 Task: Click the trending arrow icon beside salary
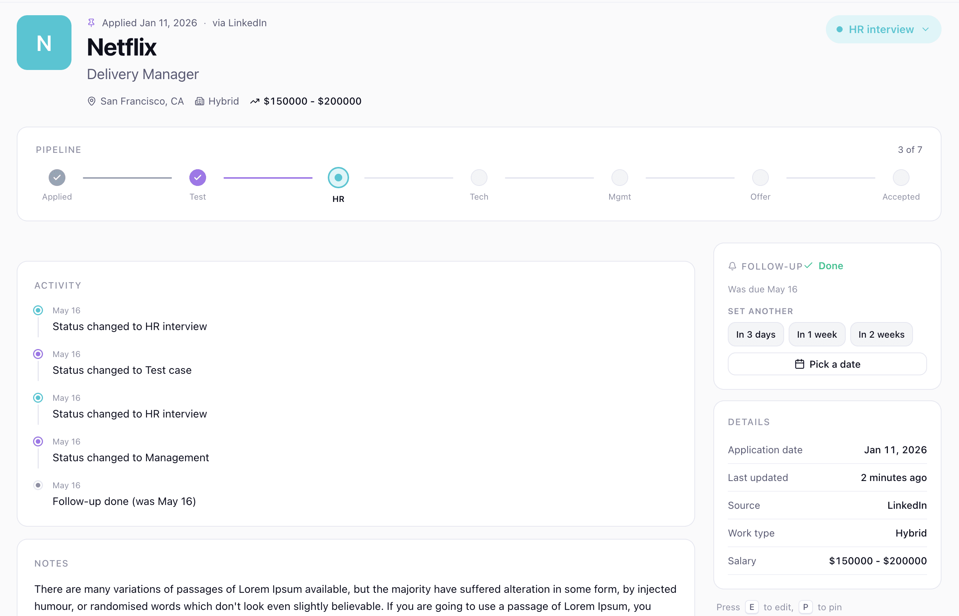pos(255,101)
